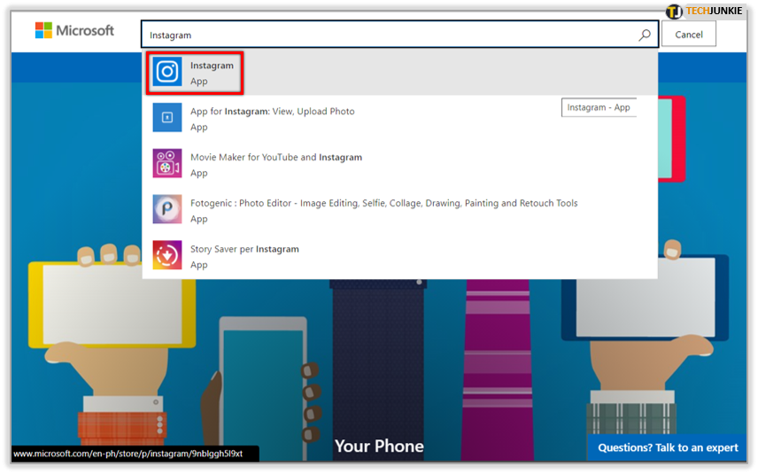
Task: Click the status bar store URL
Action: pyautogui.click(x=134, y=454)
